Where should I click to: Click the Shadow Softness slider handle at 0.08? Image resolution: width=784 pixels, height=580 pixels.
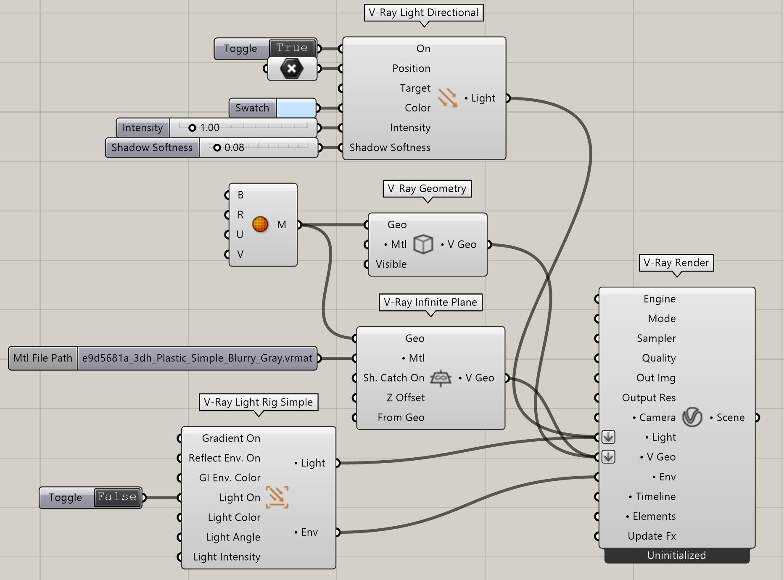pyautogui.click(x=217, y=148)
